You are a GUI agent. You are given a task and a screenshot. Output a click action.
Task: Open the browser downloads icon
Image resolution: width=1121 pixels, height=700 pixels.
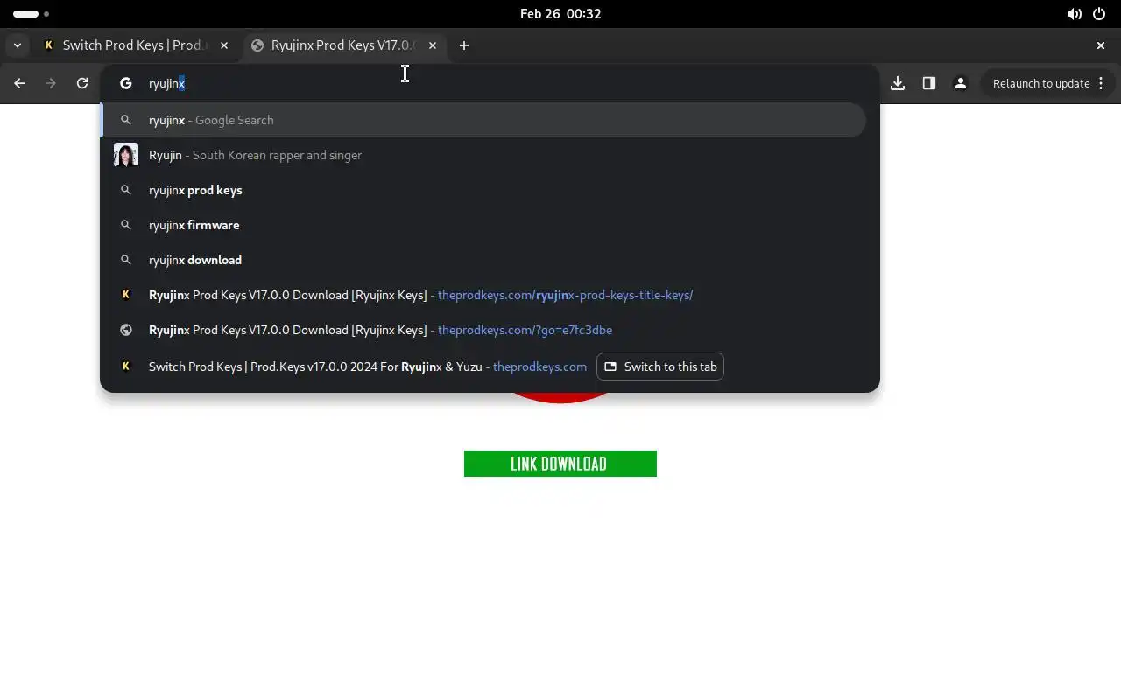click(x=898, y=83)
